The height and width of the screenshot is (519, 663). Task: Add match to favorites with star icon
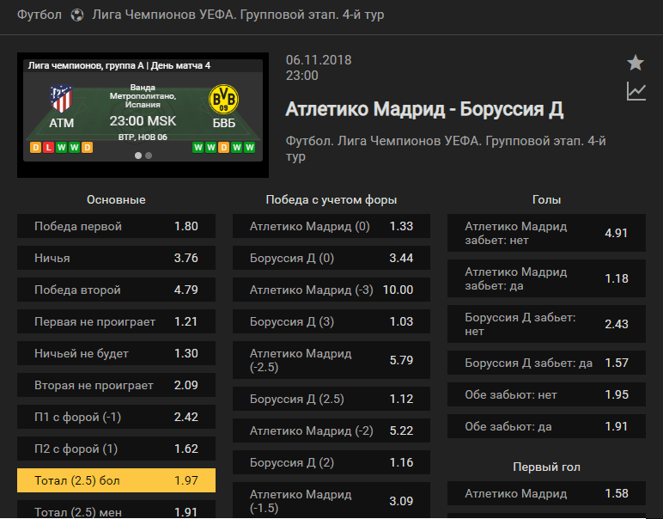click(636, 63)
